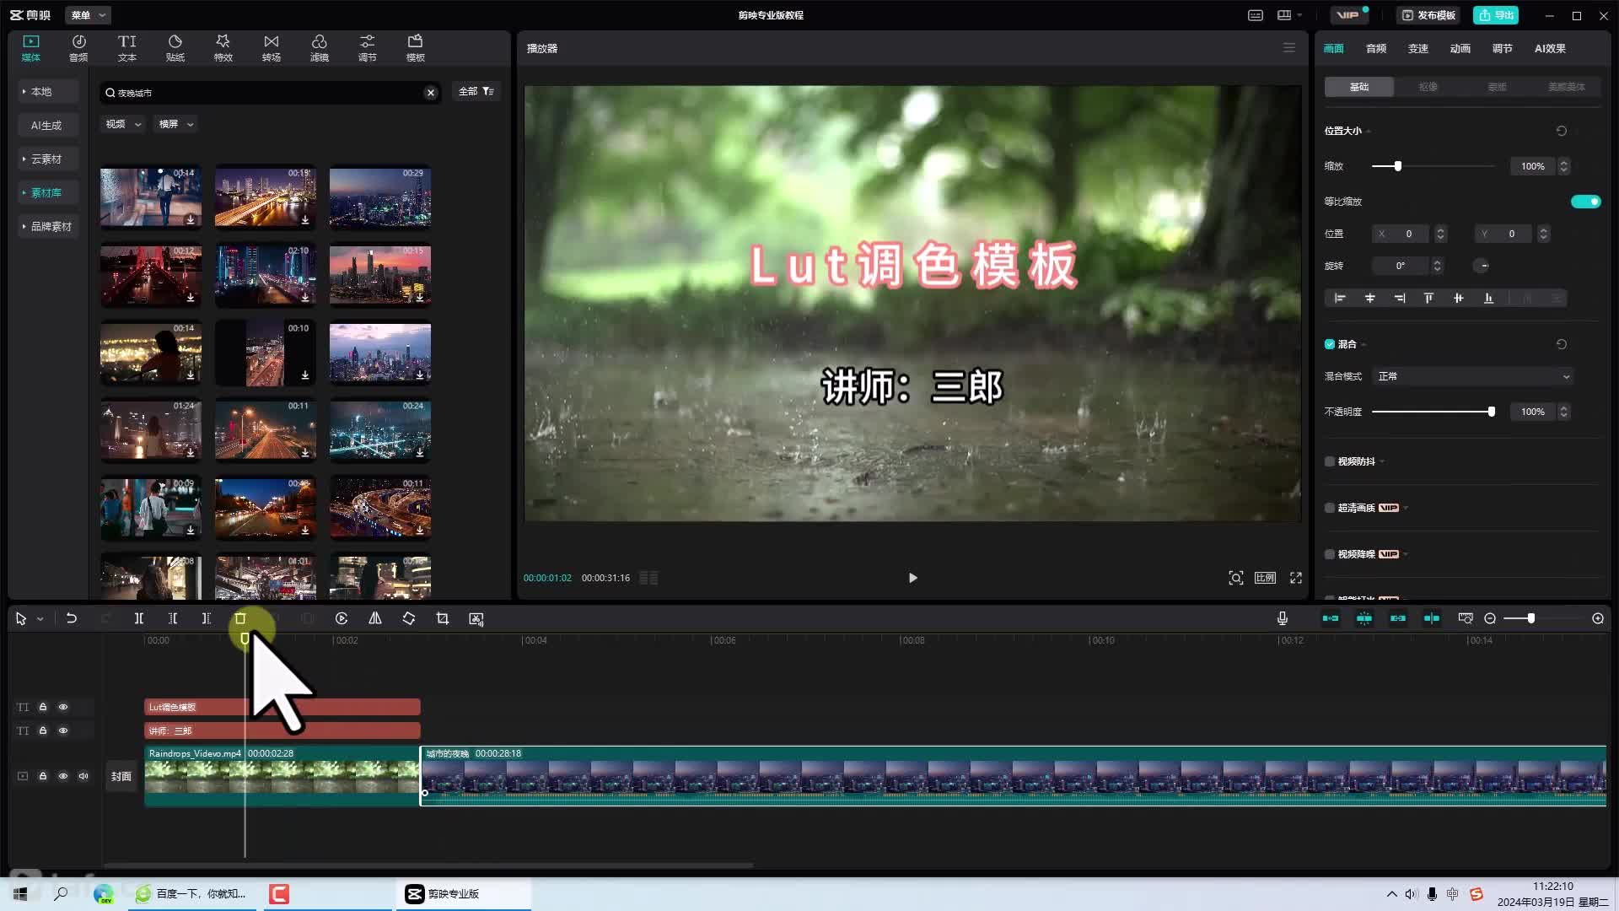Open the 混合模式 正常 blend mode dropdown
Screen dimensions: 1619x911
pyautogui.click(x=1473, y=376)
